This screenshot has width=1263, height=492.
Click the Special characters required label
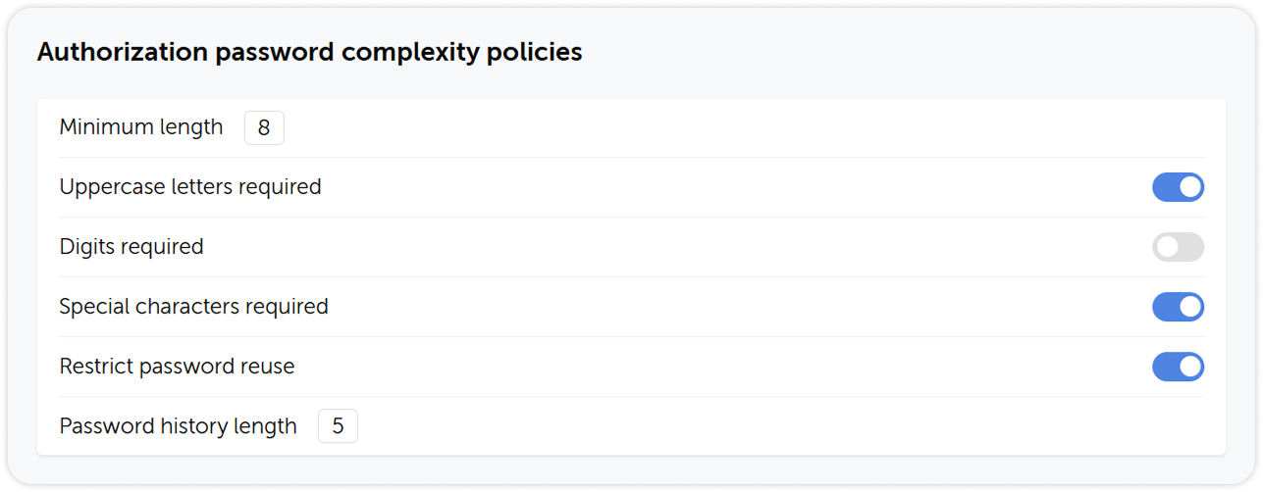pyautogui.click(x=193, y=306)
